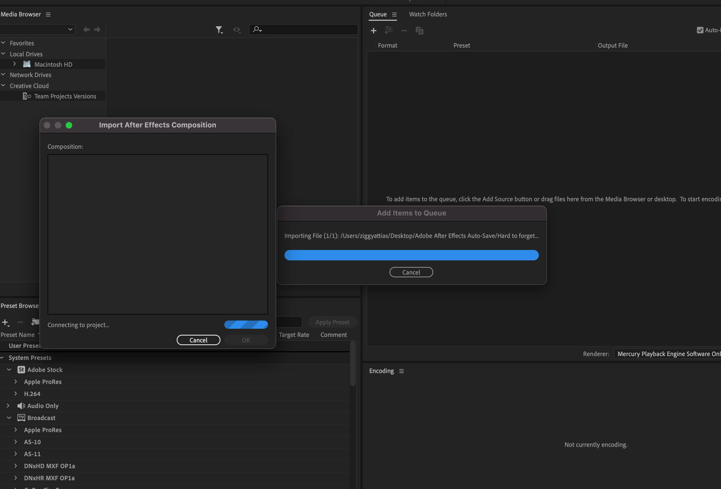Open the Renderer dropdown for Mercury Playback Engine
Image resolution: width=721 pixels, height=489 pixels.
667,354
